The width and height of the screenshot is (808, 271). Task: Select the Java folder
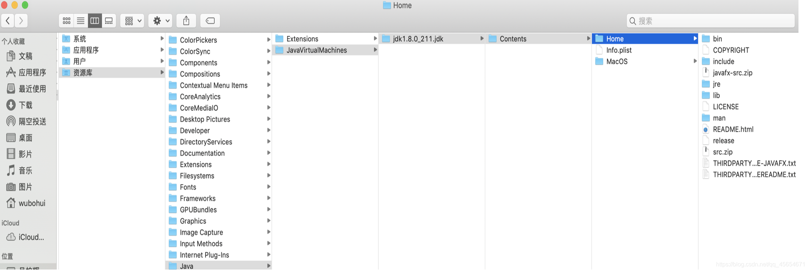point(219,266)
